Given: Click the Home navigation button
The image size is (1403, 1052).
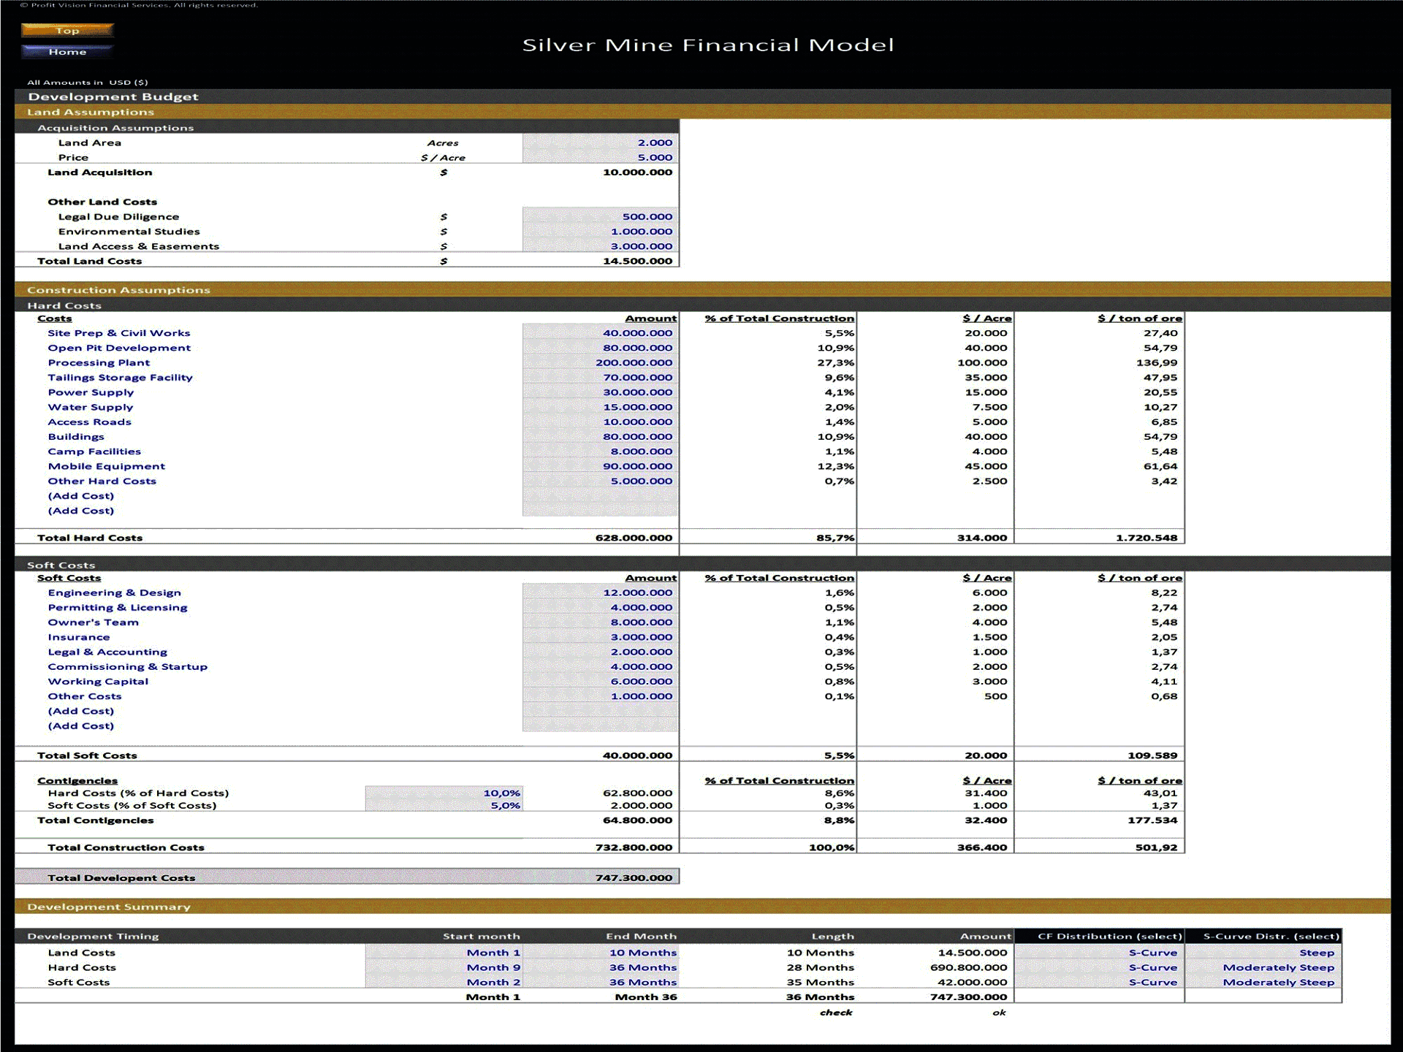Looking at the screenshot, I should click(67, 51).
